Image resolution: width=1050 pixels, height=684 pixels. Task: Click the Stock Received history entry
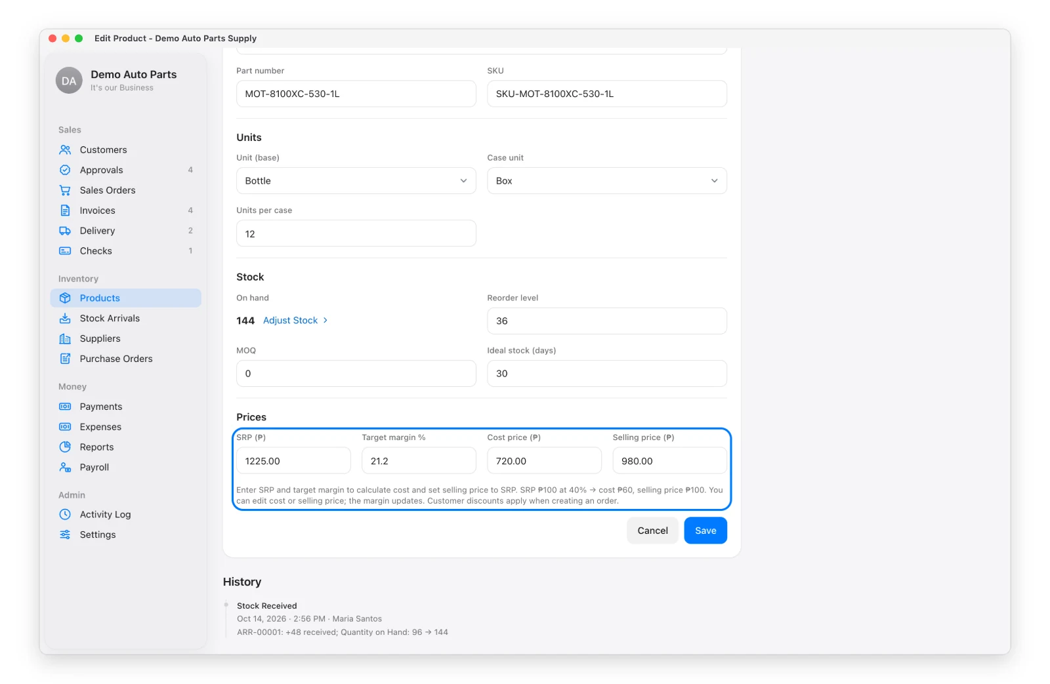342,619
